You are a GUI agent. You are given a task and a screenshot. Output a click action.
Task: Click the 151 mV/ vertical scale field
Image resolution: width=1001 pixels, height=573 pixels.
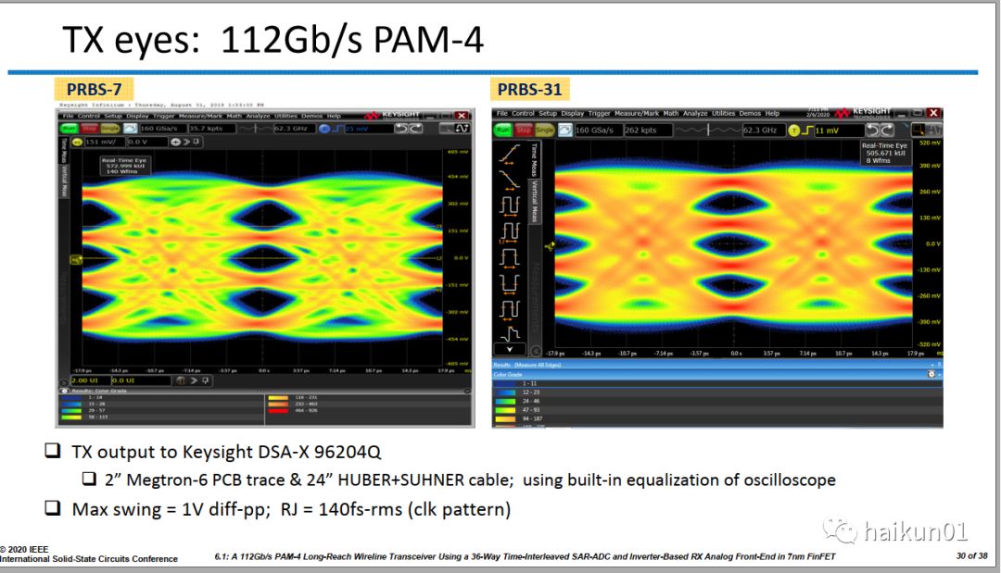(104, 142)
